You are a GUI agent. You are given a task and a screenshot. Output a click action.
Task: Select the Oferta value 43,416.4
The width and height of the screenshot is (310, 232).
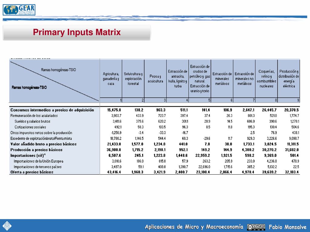tap(114, 172)
